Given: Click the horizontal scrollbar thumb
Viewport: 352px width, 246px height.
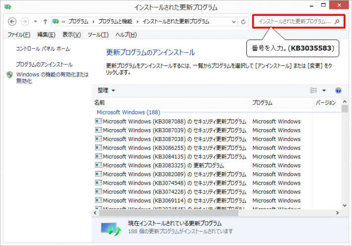Looking at the screenshot, I should 169,213.
